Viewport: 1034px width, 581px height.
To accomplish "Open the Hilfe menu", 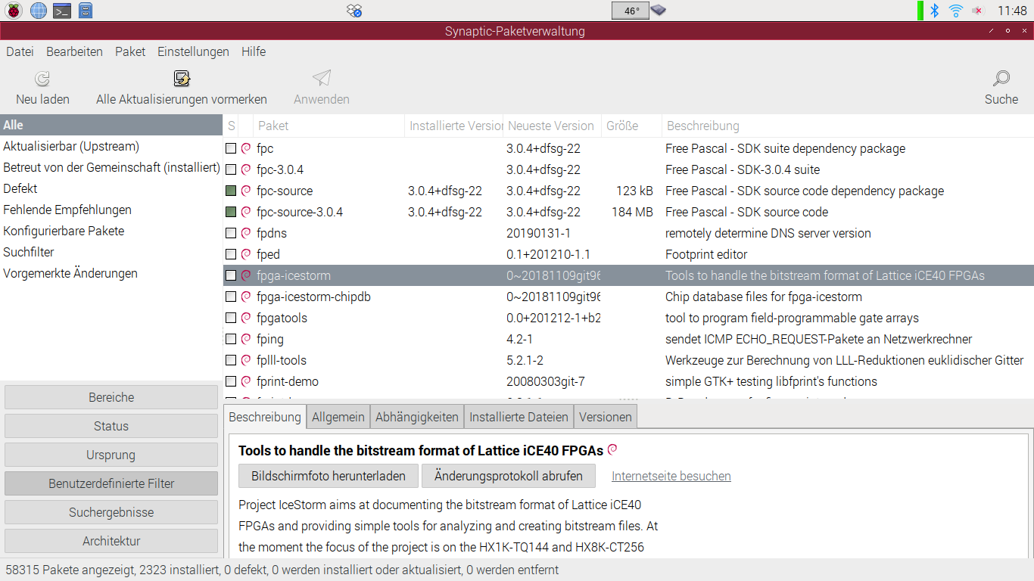I will coord(254,51).
